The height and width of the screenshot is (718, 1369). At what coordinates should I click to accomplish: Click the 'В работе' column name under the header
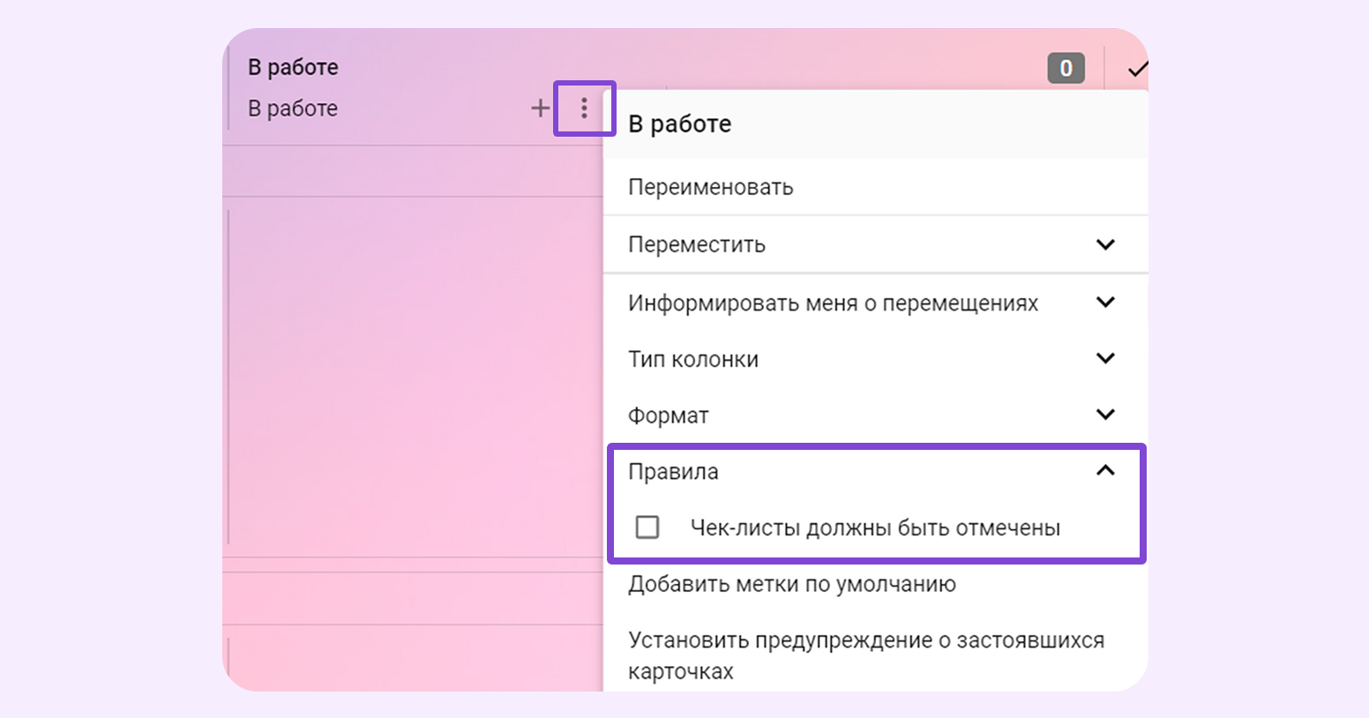293,108
